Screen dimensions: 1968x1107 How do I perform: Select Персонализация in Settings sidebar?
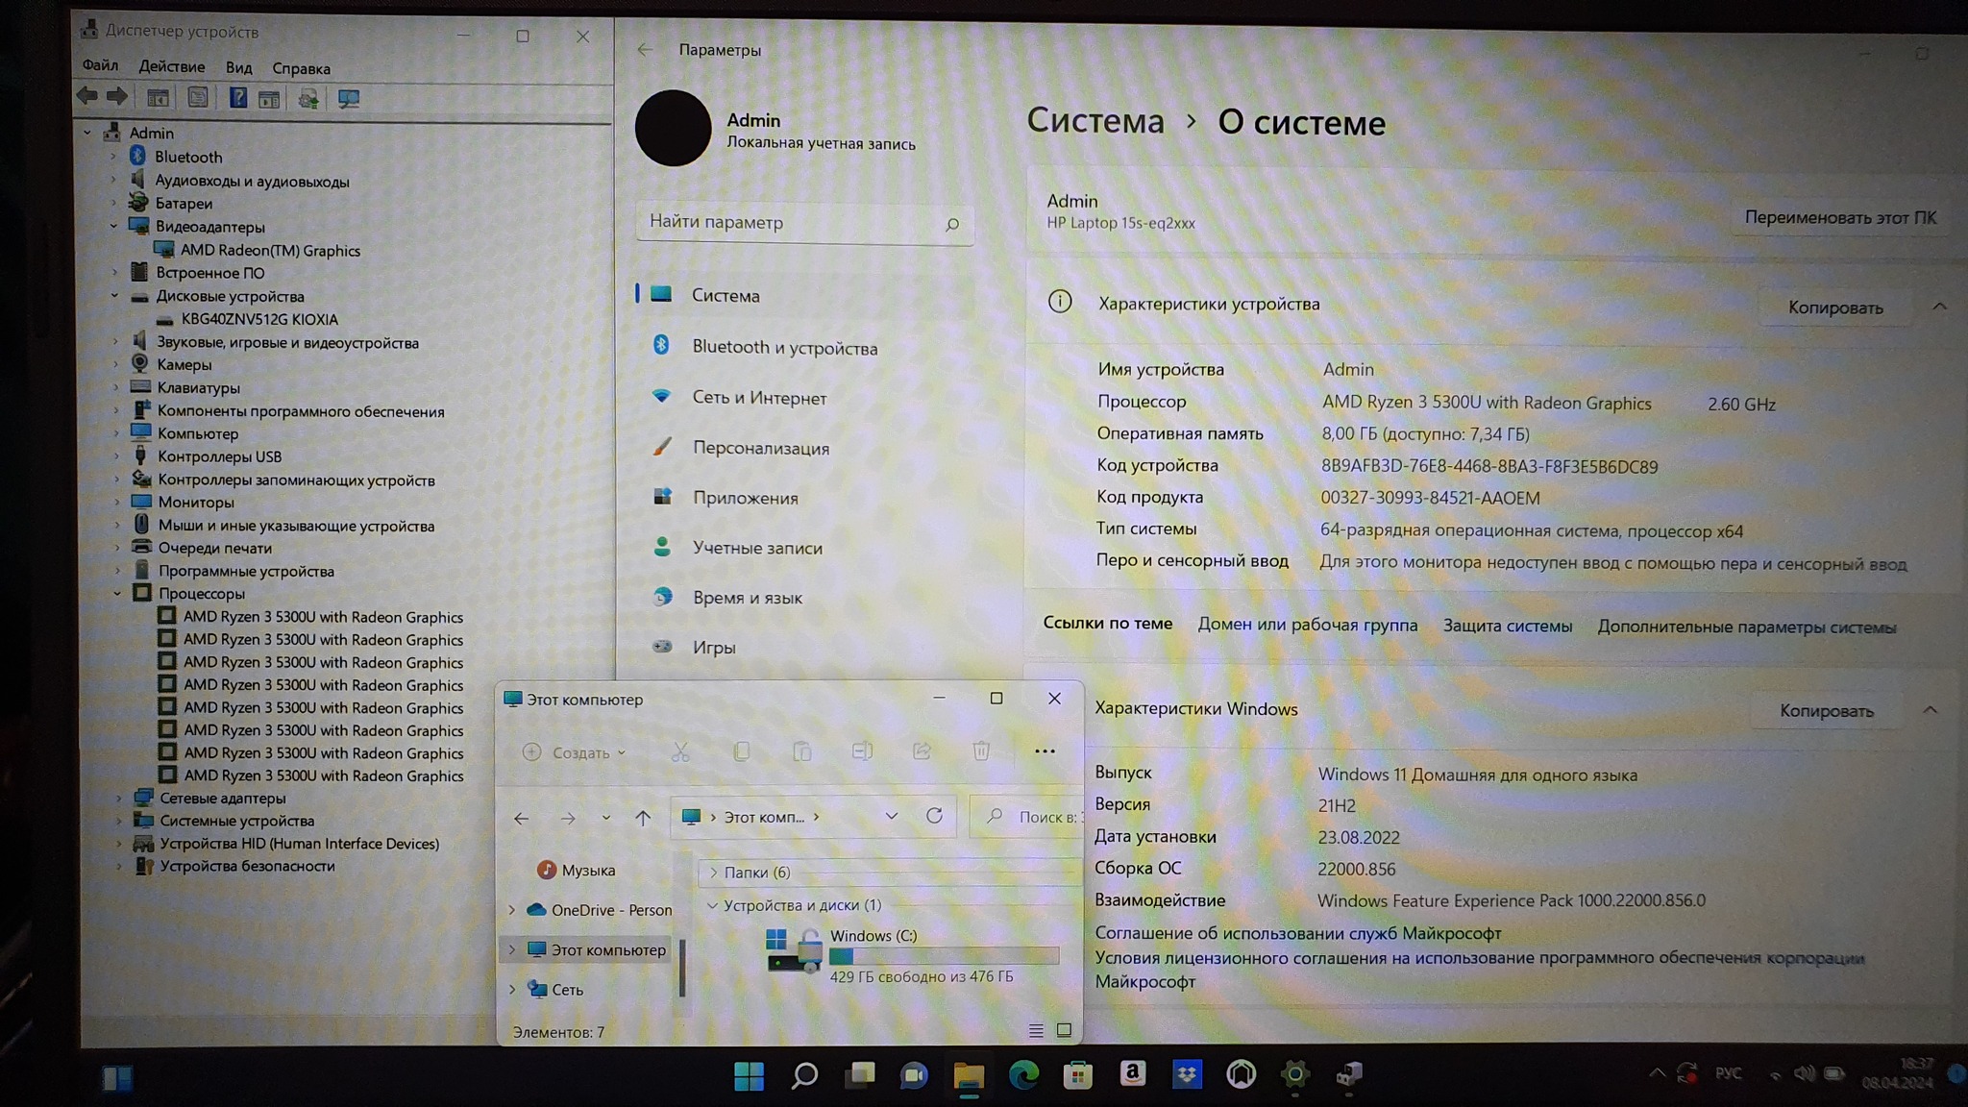760,448
